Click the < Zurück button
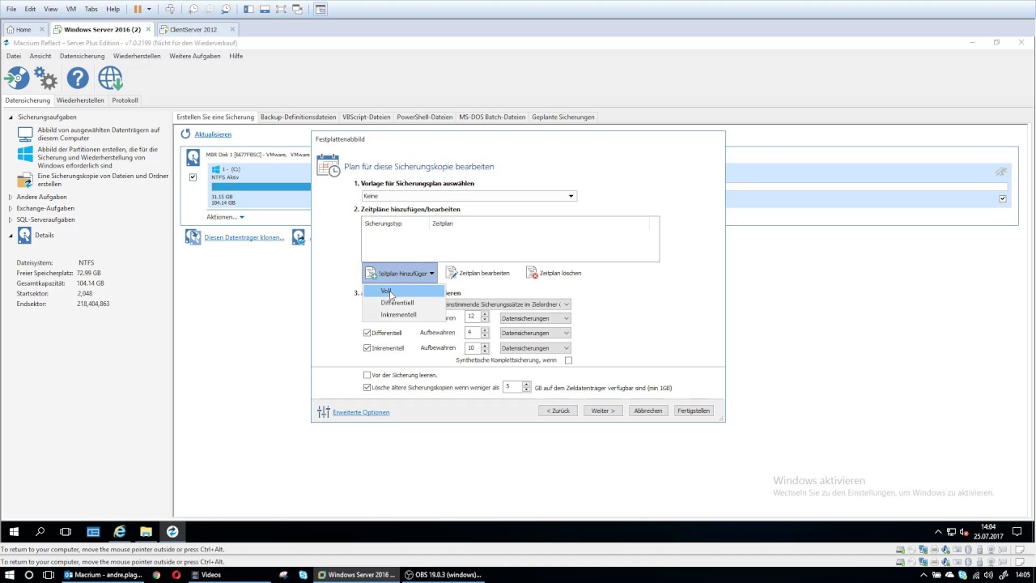1036x583 pixels. (558, 411)
